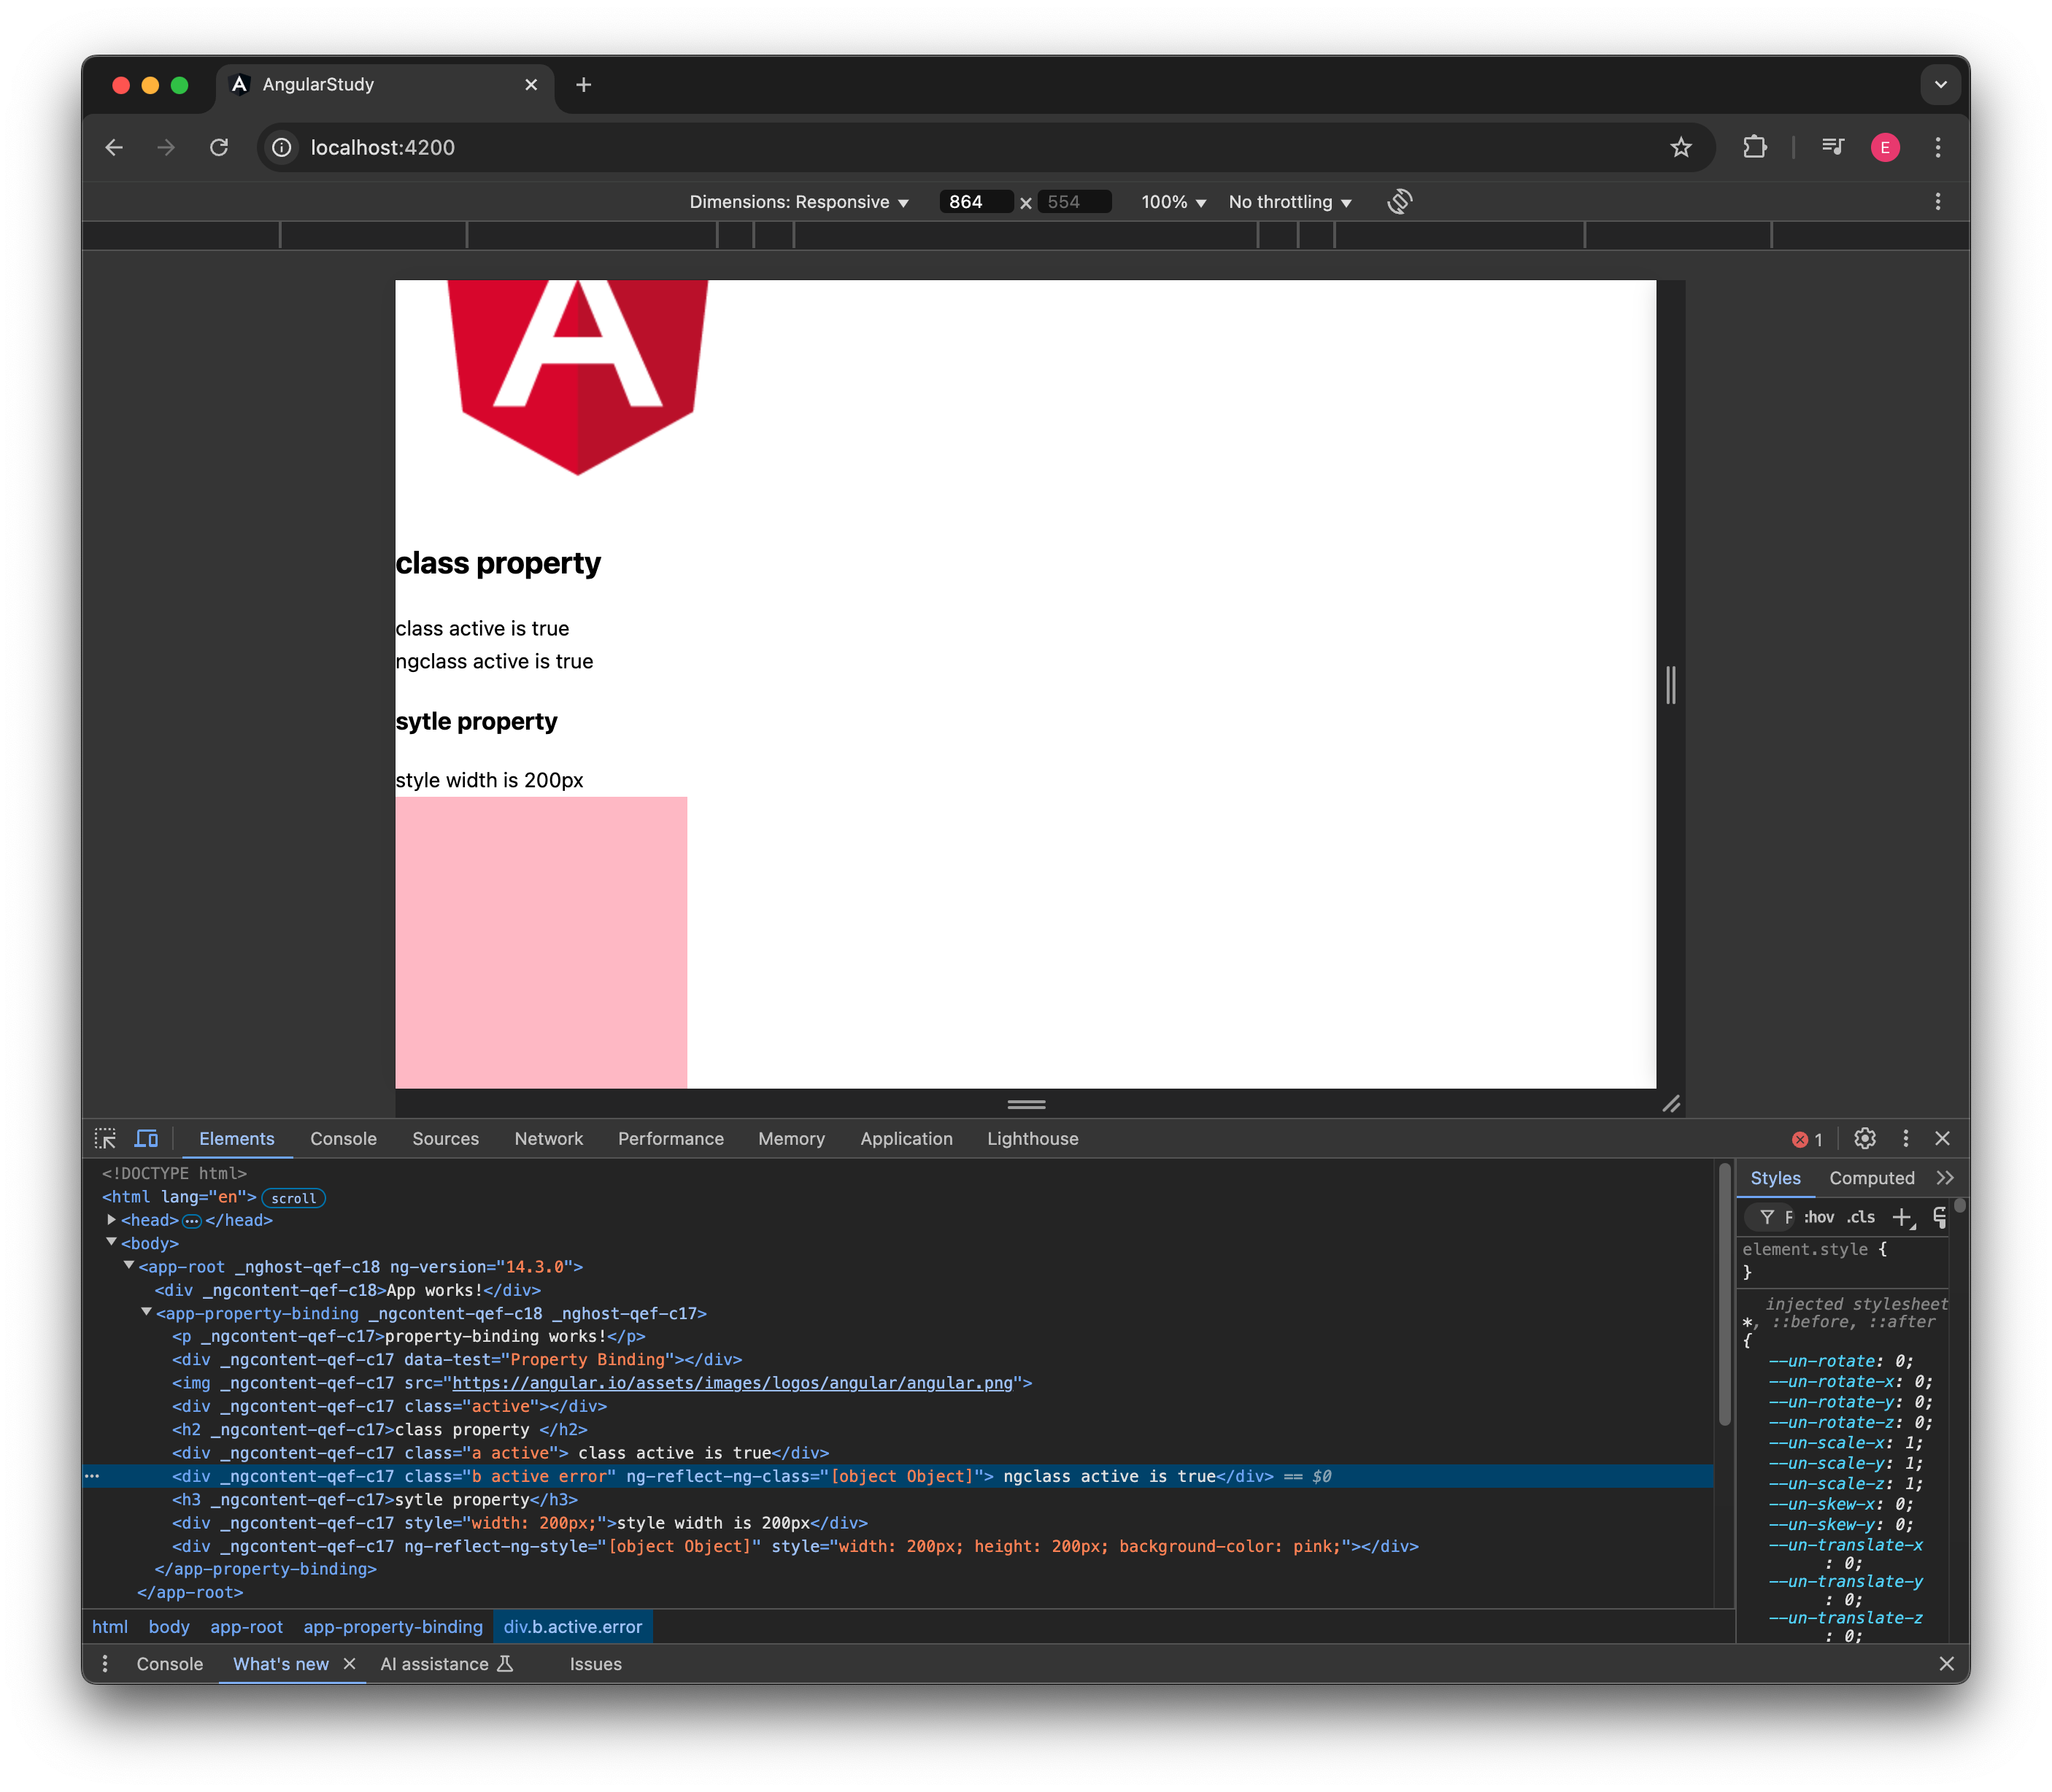Bookmark this page with star icon
The image size is (2052, 1792).
tap(1681, 148)
